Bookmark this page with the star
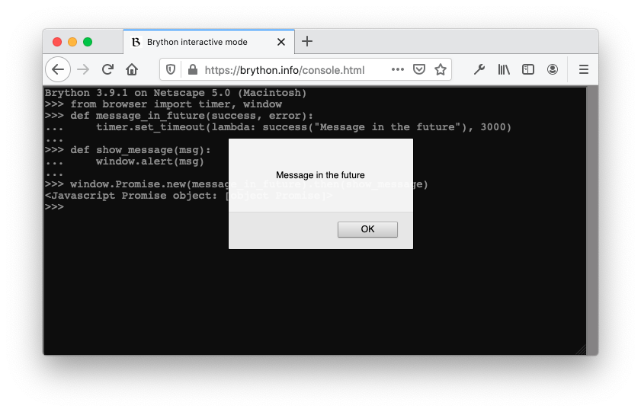 (441, 69)
